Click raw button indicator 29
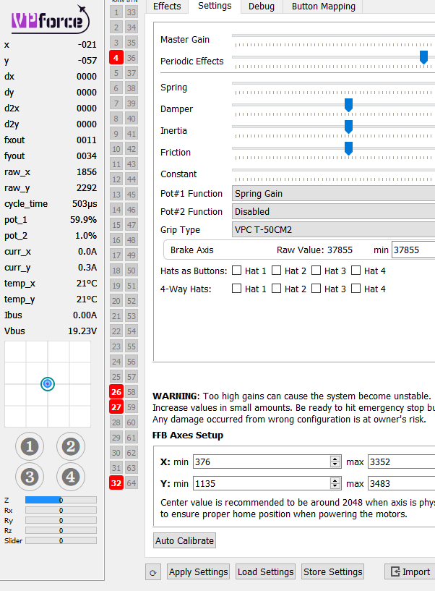Screen dimensions: 435x591 pyautogui.click(x=116, y=438)
